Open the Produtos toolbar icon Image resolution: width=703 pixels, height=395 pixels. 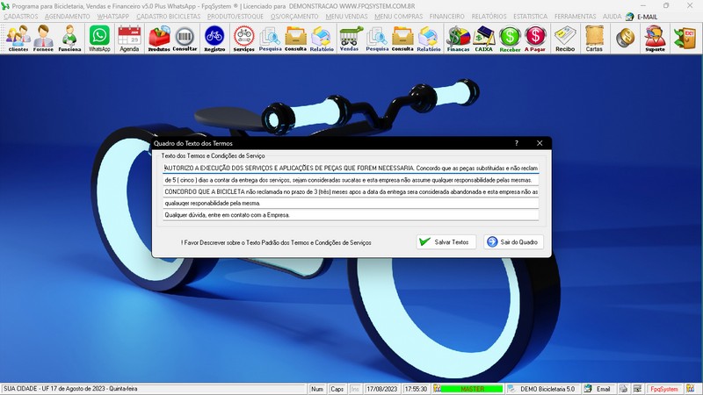point(159,38)
